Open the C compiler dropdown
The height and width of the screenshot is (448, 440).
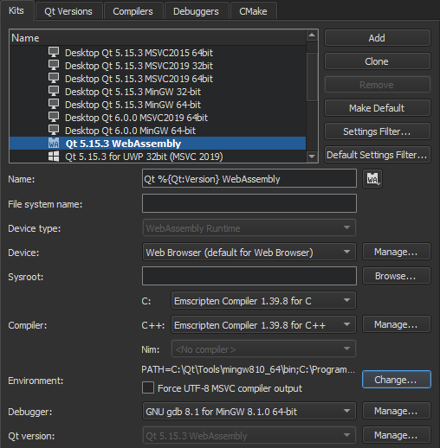(x=263, y=300)
